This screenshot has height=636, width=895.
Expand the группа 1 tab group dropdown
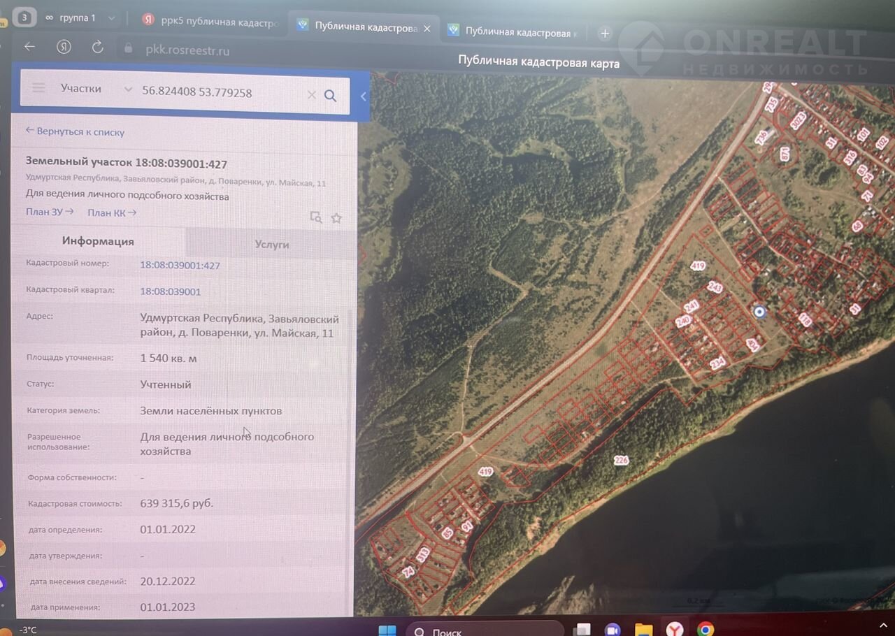point(111,18)
